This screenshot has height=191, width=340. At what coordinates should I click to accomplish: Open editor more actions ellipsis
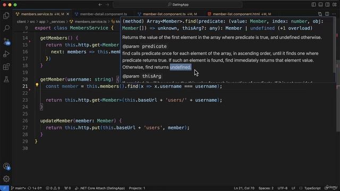point(334,14)
